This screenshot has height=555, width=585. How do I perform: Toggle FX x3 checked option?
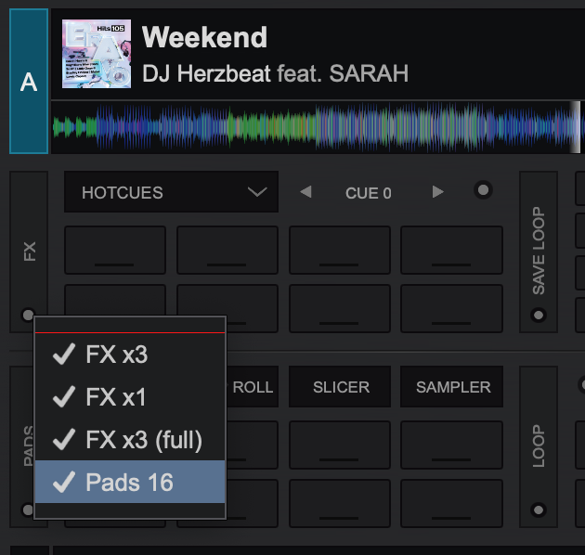tap(129, 354)
